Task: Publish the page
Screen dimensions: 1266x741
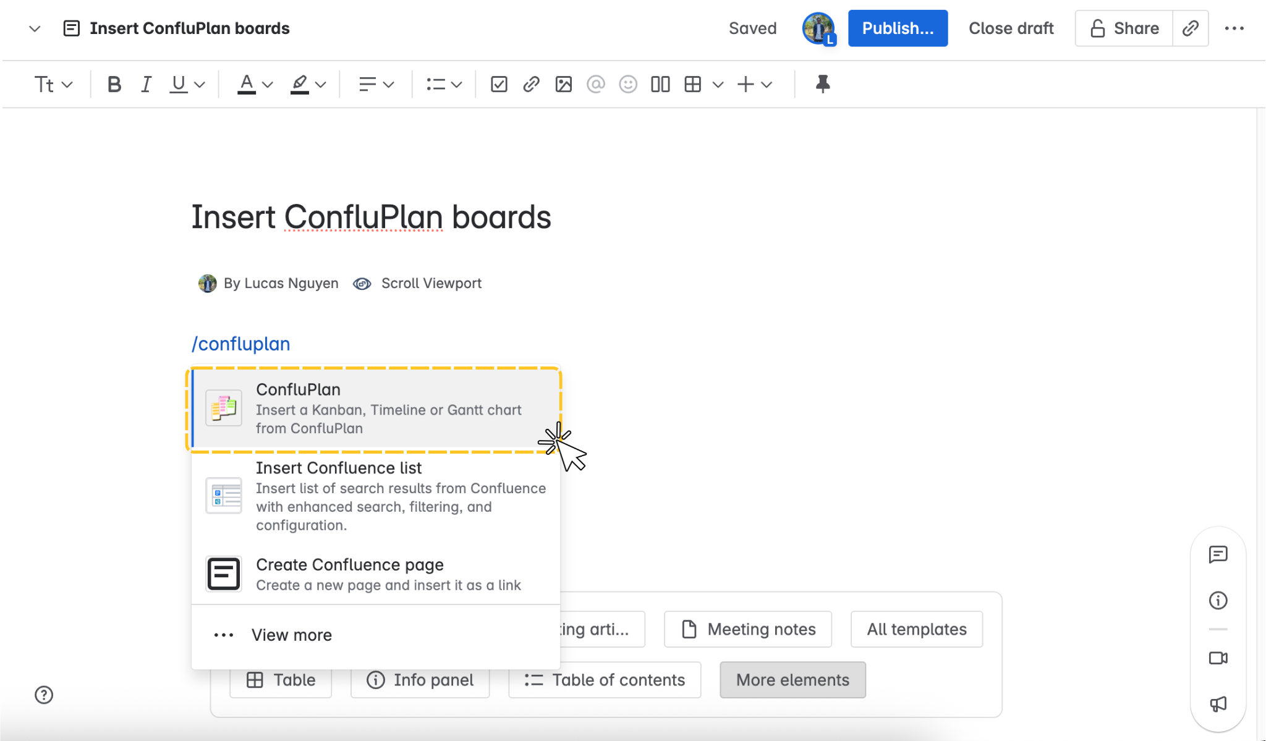Action: click(898, 28)
